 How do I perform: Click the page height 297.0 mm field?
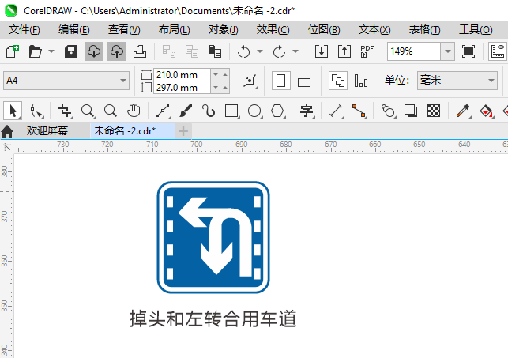[182, 88]
